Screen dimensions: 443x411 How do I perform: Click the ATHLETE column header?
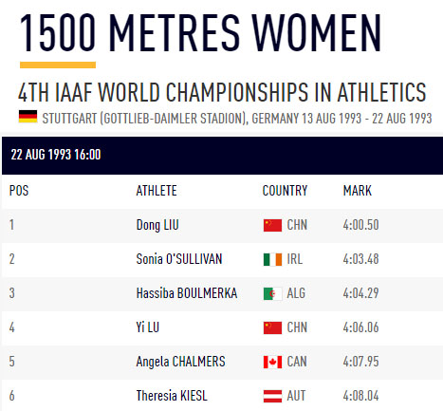pyautogui.click(x=157, y=191)
